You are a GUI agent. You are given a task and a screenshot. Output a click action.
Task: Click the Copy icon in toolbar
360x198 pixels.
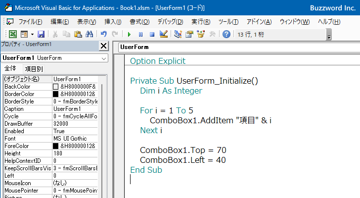tap(67, 34)
